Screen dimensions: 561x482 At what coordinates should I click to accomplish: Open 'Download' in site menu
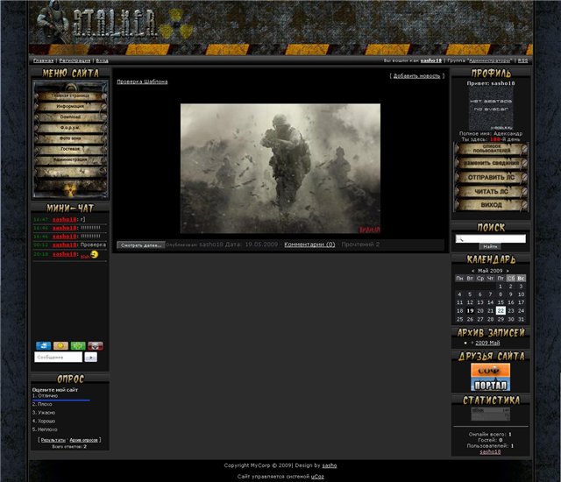click(70, 117)
